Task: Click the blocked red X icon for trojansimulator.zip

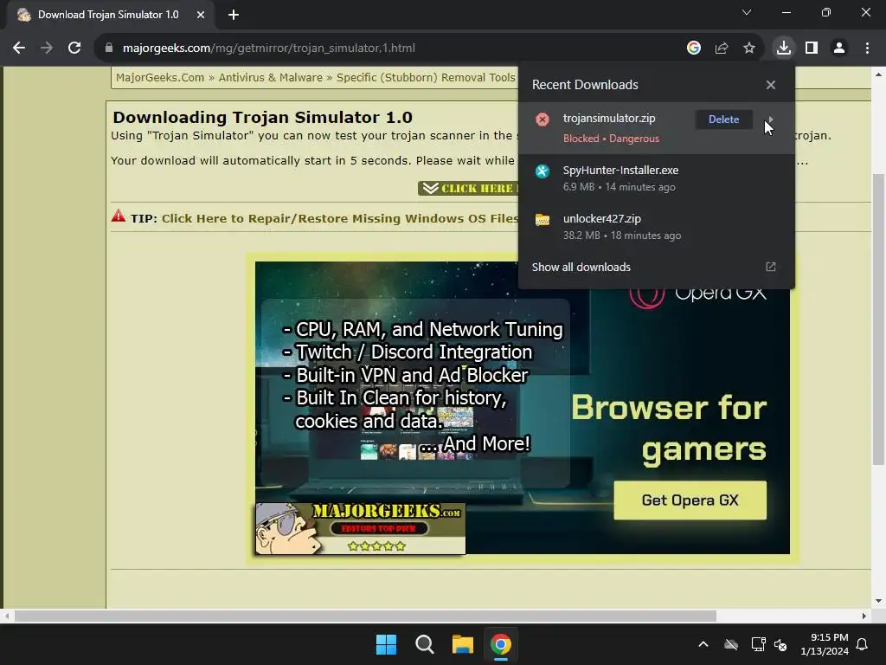Action: [543, 119]
